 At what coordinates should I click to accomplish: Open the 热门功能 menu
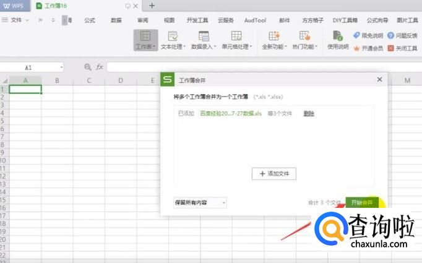pyautogui.click(x=304, y=40)
